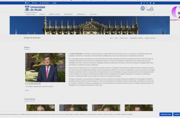The height and width of the screenshot is (120, 180).
Task: Expand the Admisión y Ayudas menu
Action: tap(55, 14)
